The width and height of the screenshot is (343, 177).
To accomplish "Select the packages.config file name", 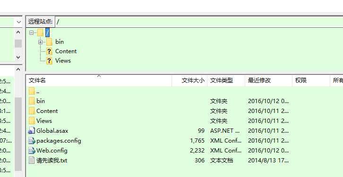I will pos(59,141).
